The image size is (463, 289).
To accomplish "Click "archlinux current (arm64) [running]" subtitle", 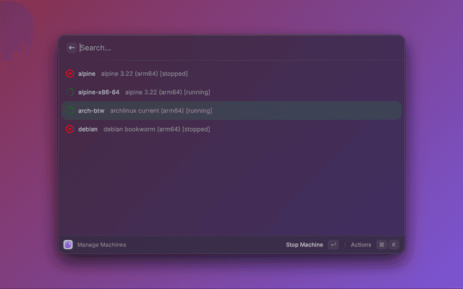I will tap(161, 111).
